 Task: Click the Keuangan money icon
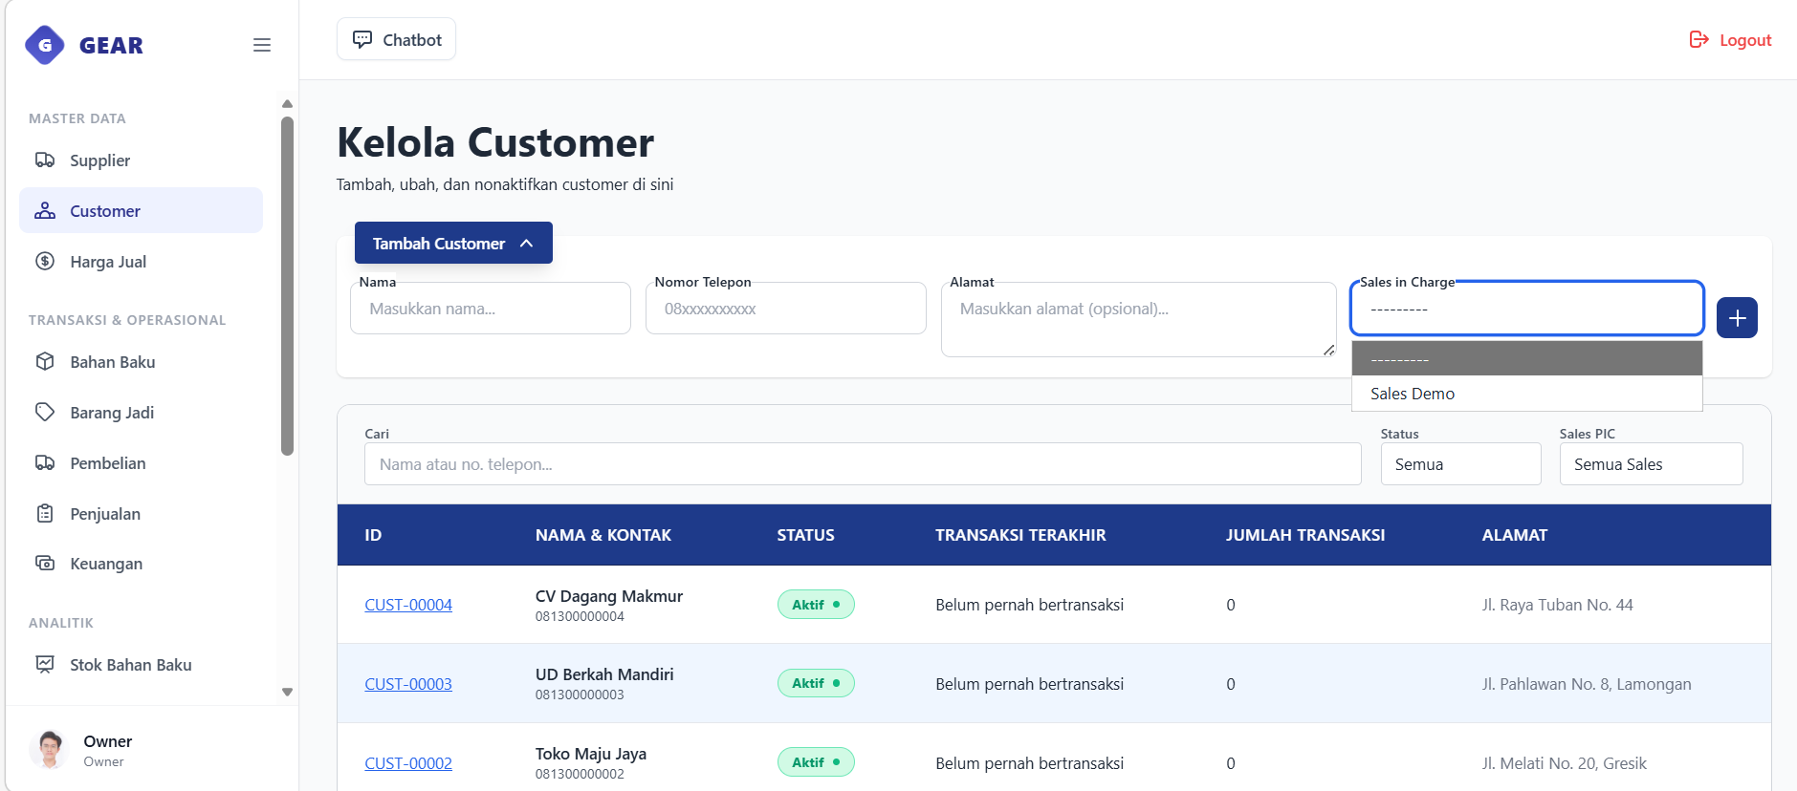pyautogui.click(x=45, y=563)
